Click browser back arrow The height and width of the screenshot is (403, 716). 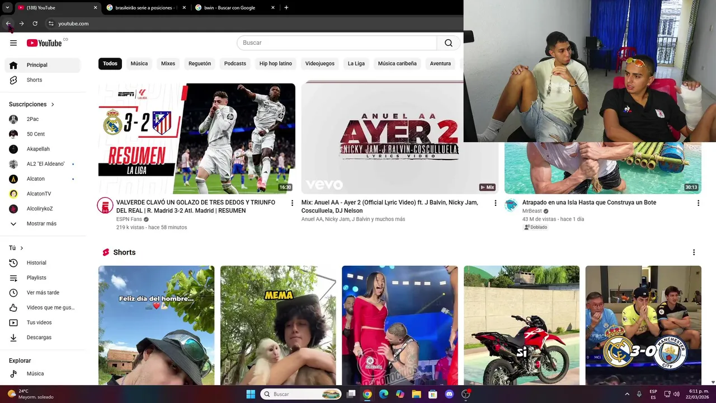[8, 24]
